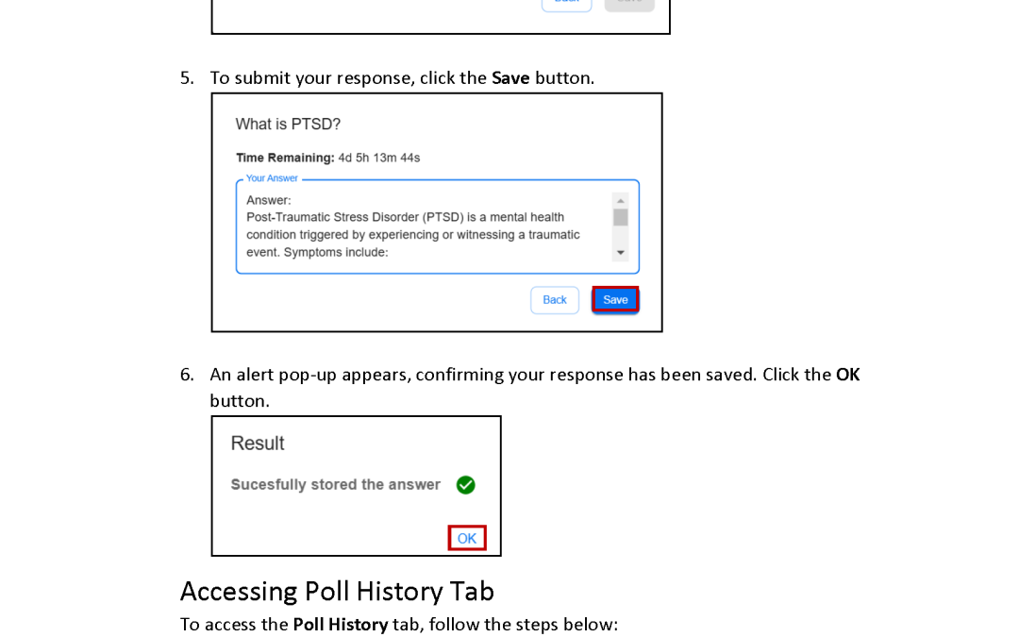
Task: Click the greyed-out Save button at top
Action: click(629, 6)
